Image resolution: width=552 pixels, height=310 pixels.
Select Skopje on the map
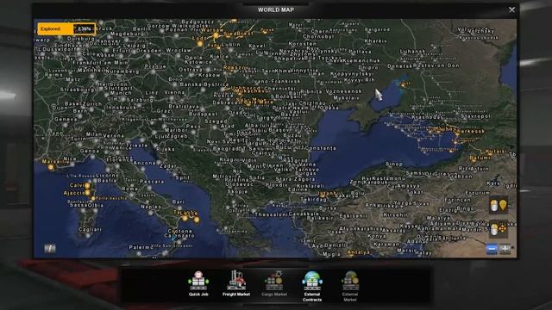238,191
